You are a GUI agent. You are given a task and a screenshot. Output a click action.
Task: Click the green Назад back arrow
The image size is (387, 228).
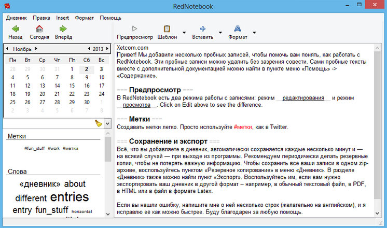[15, 29]
